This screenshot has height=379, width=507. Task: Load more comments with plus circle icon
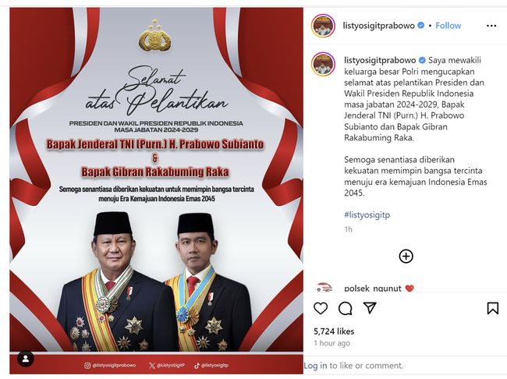(x=406, y=256)
